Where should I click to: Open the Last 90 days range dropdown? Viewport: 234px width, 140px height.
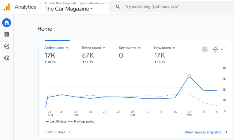coord(58,132)
